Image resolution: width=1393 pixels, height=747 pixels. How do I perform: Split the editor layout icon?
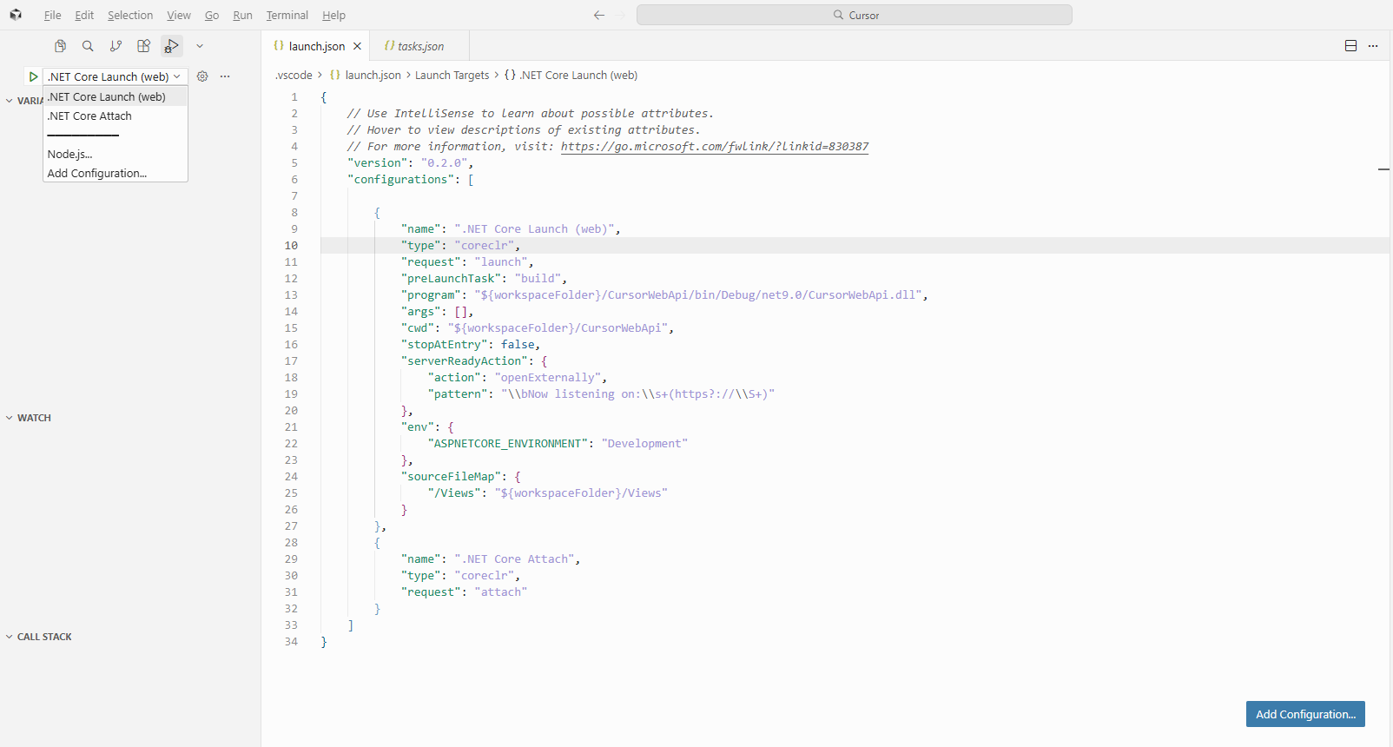pyautogui.click(x=1350, y=46)
